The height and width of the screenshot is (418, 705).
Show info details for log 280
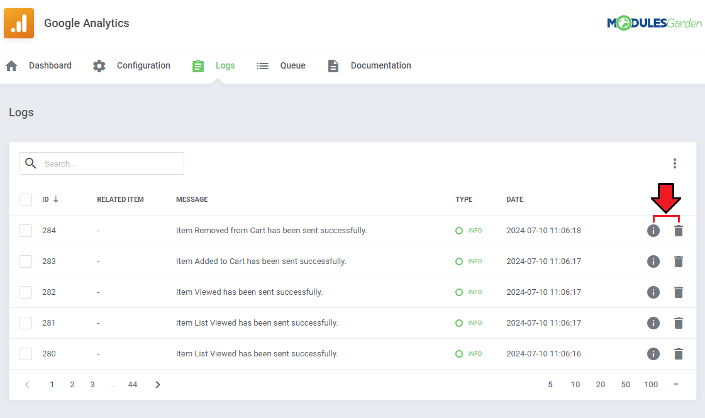653,354
